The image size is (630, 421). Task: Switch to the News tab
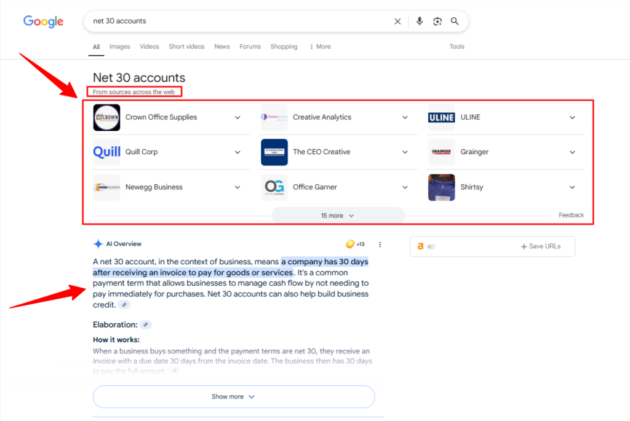221,47
